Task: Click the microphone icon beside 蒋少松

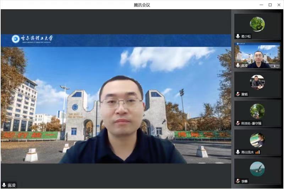Action: pyautogui.click(x=238, y=36)
